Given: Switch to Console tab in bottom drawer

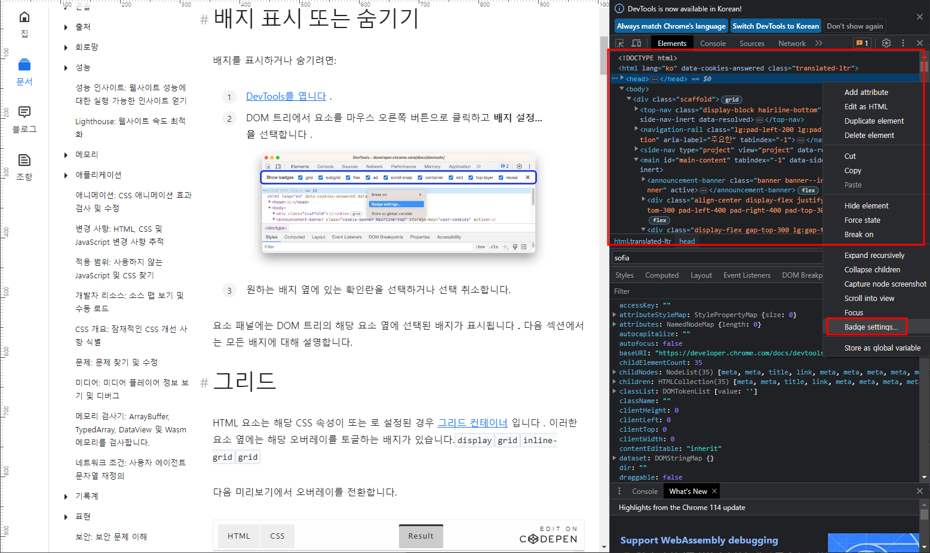Looking at the screenshot, I should pyautogui.click(x=644, y=491).
